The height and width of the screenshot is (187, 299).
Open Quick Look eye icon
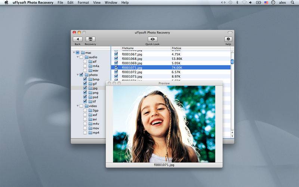[x=152, y=39]
